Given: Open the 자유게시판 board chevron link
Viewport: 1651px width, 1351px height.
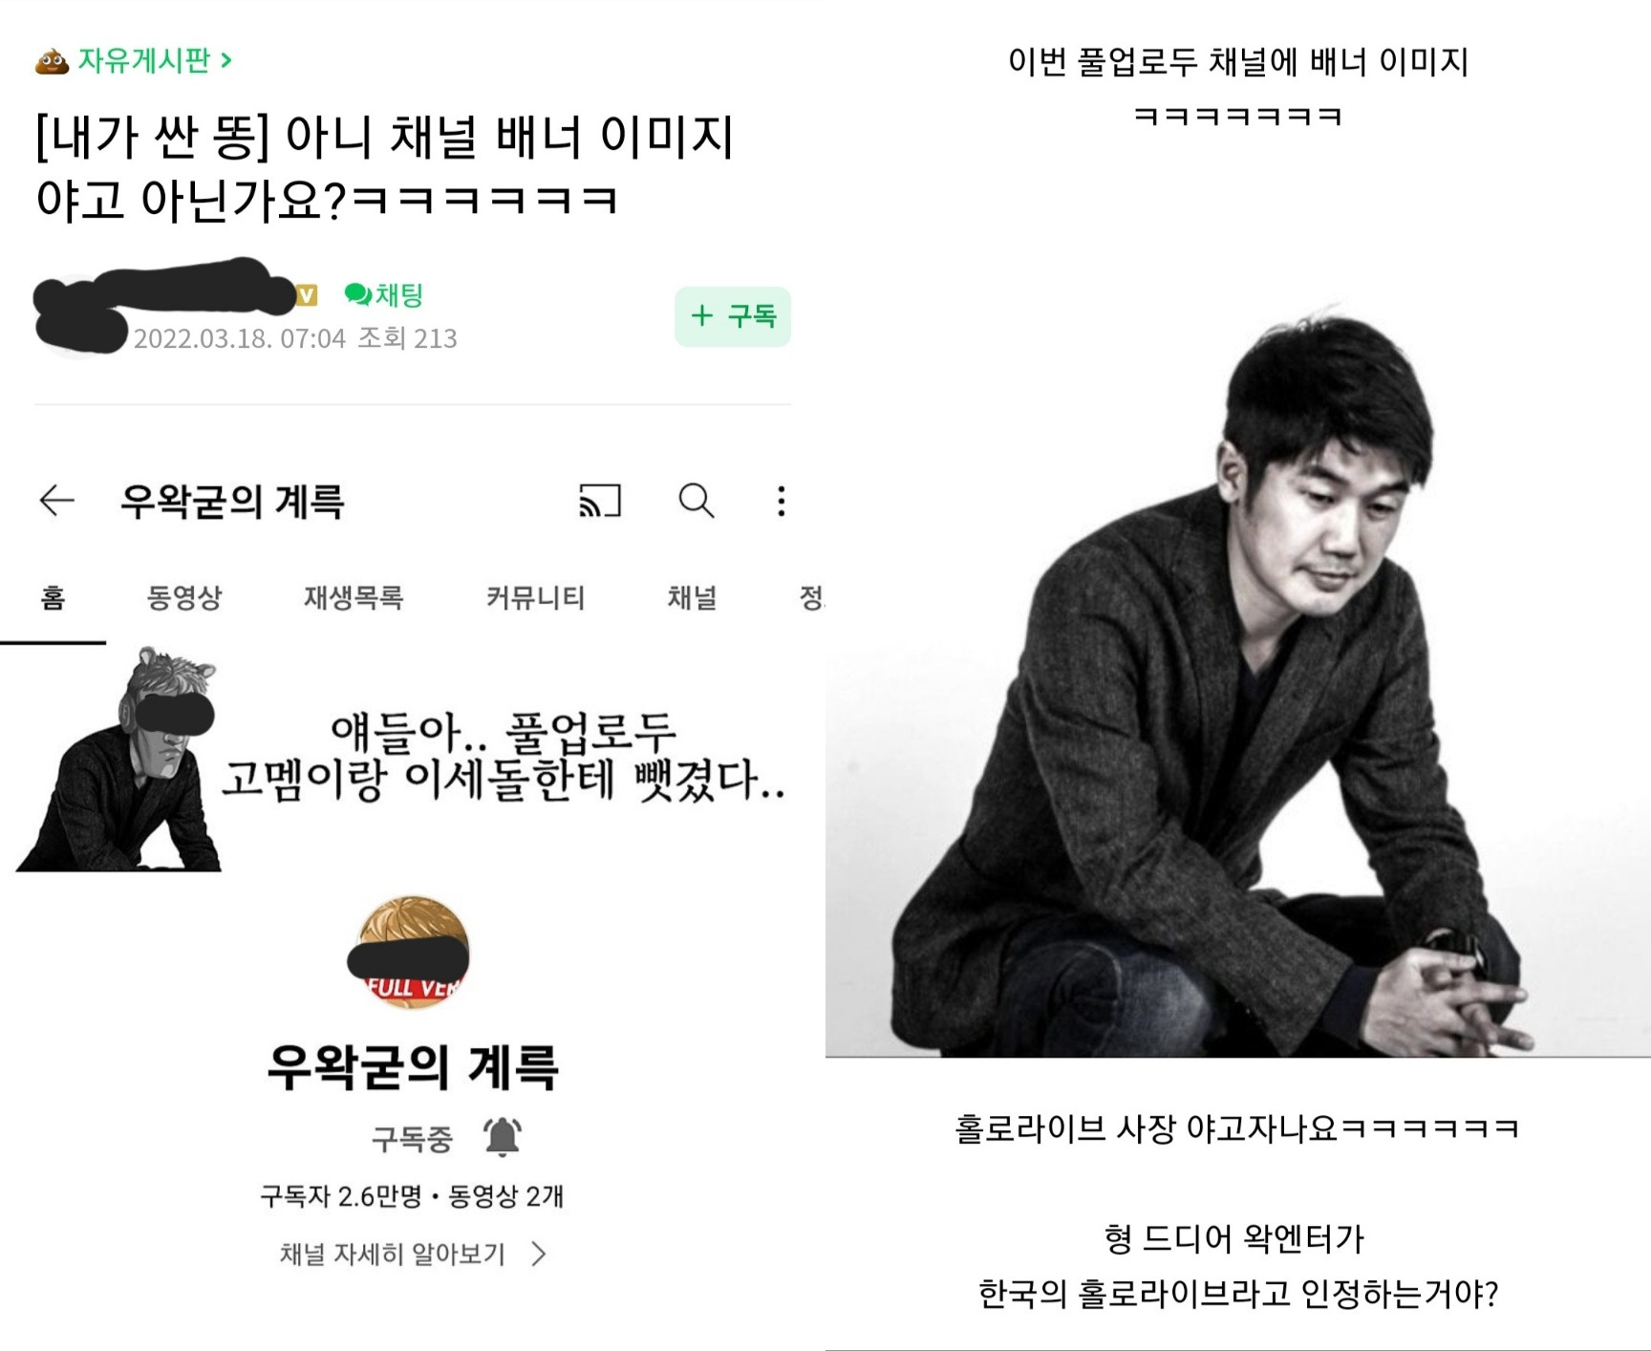Looking at the screenshot, I should [x=155, y=60].
